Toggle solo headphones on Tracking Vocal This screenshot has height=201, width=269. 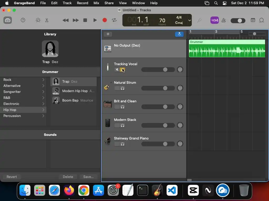pos(122,70)
